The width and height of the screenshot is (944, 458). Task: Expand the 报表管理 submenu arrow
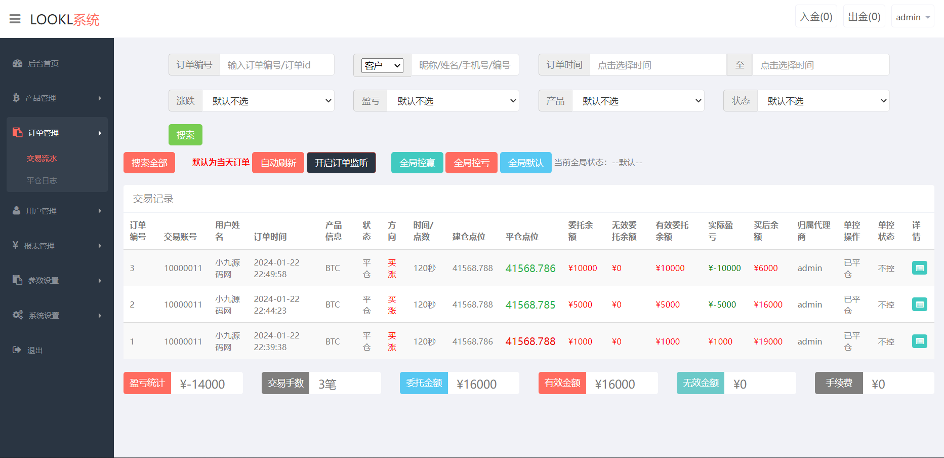tap(100, 246)
